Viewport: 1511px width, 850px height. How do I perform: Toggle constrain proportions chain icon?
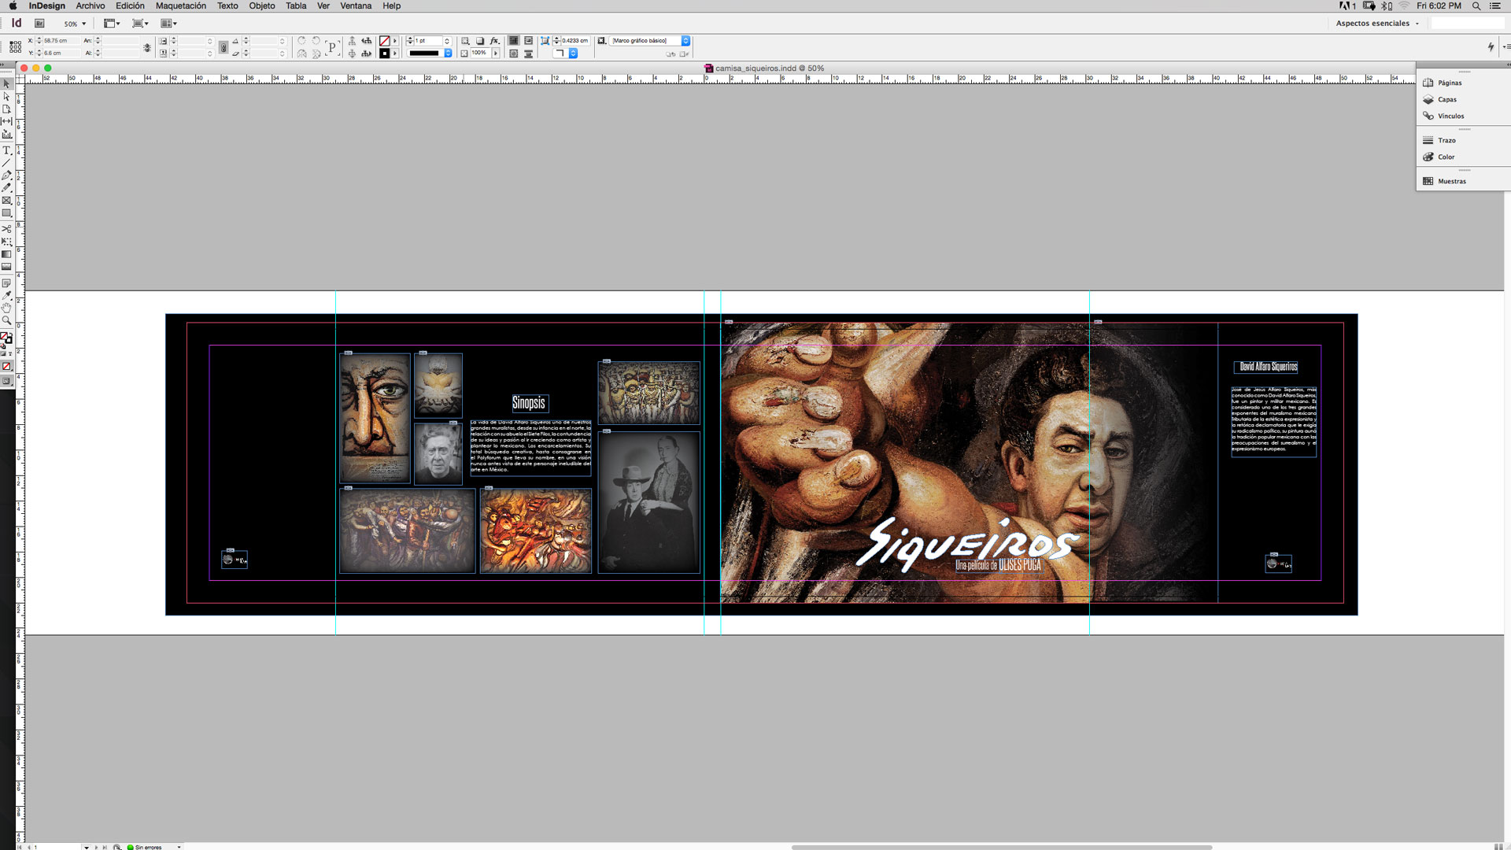[x=147, y=47]
